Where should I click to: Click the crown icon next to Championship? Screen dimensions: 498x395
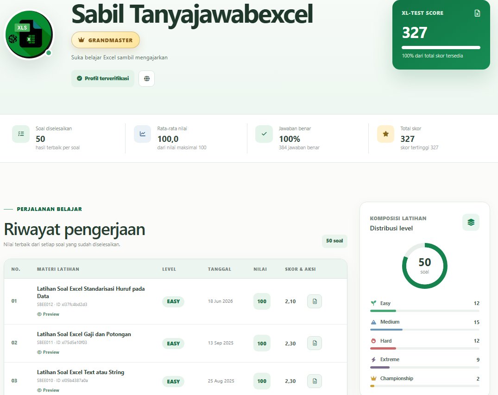point(373,378)
